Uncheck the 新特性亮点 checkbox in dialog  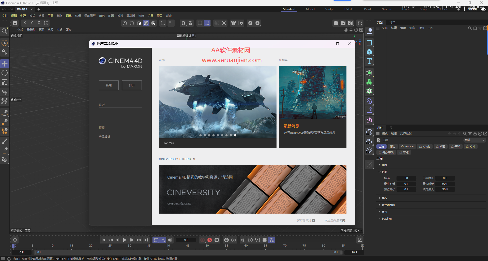coord(313,221)
